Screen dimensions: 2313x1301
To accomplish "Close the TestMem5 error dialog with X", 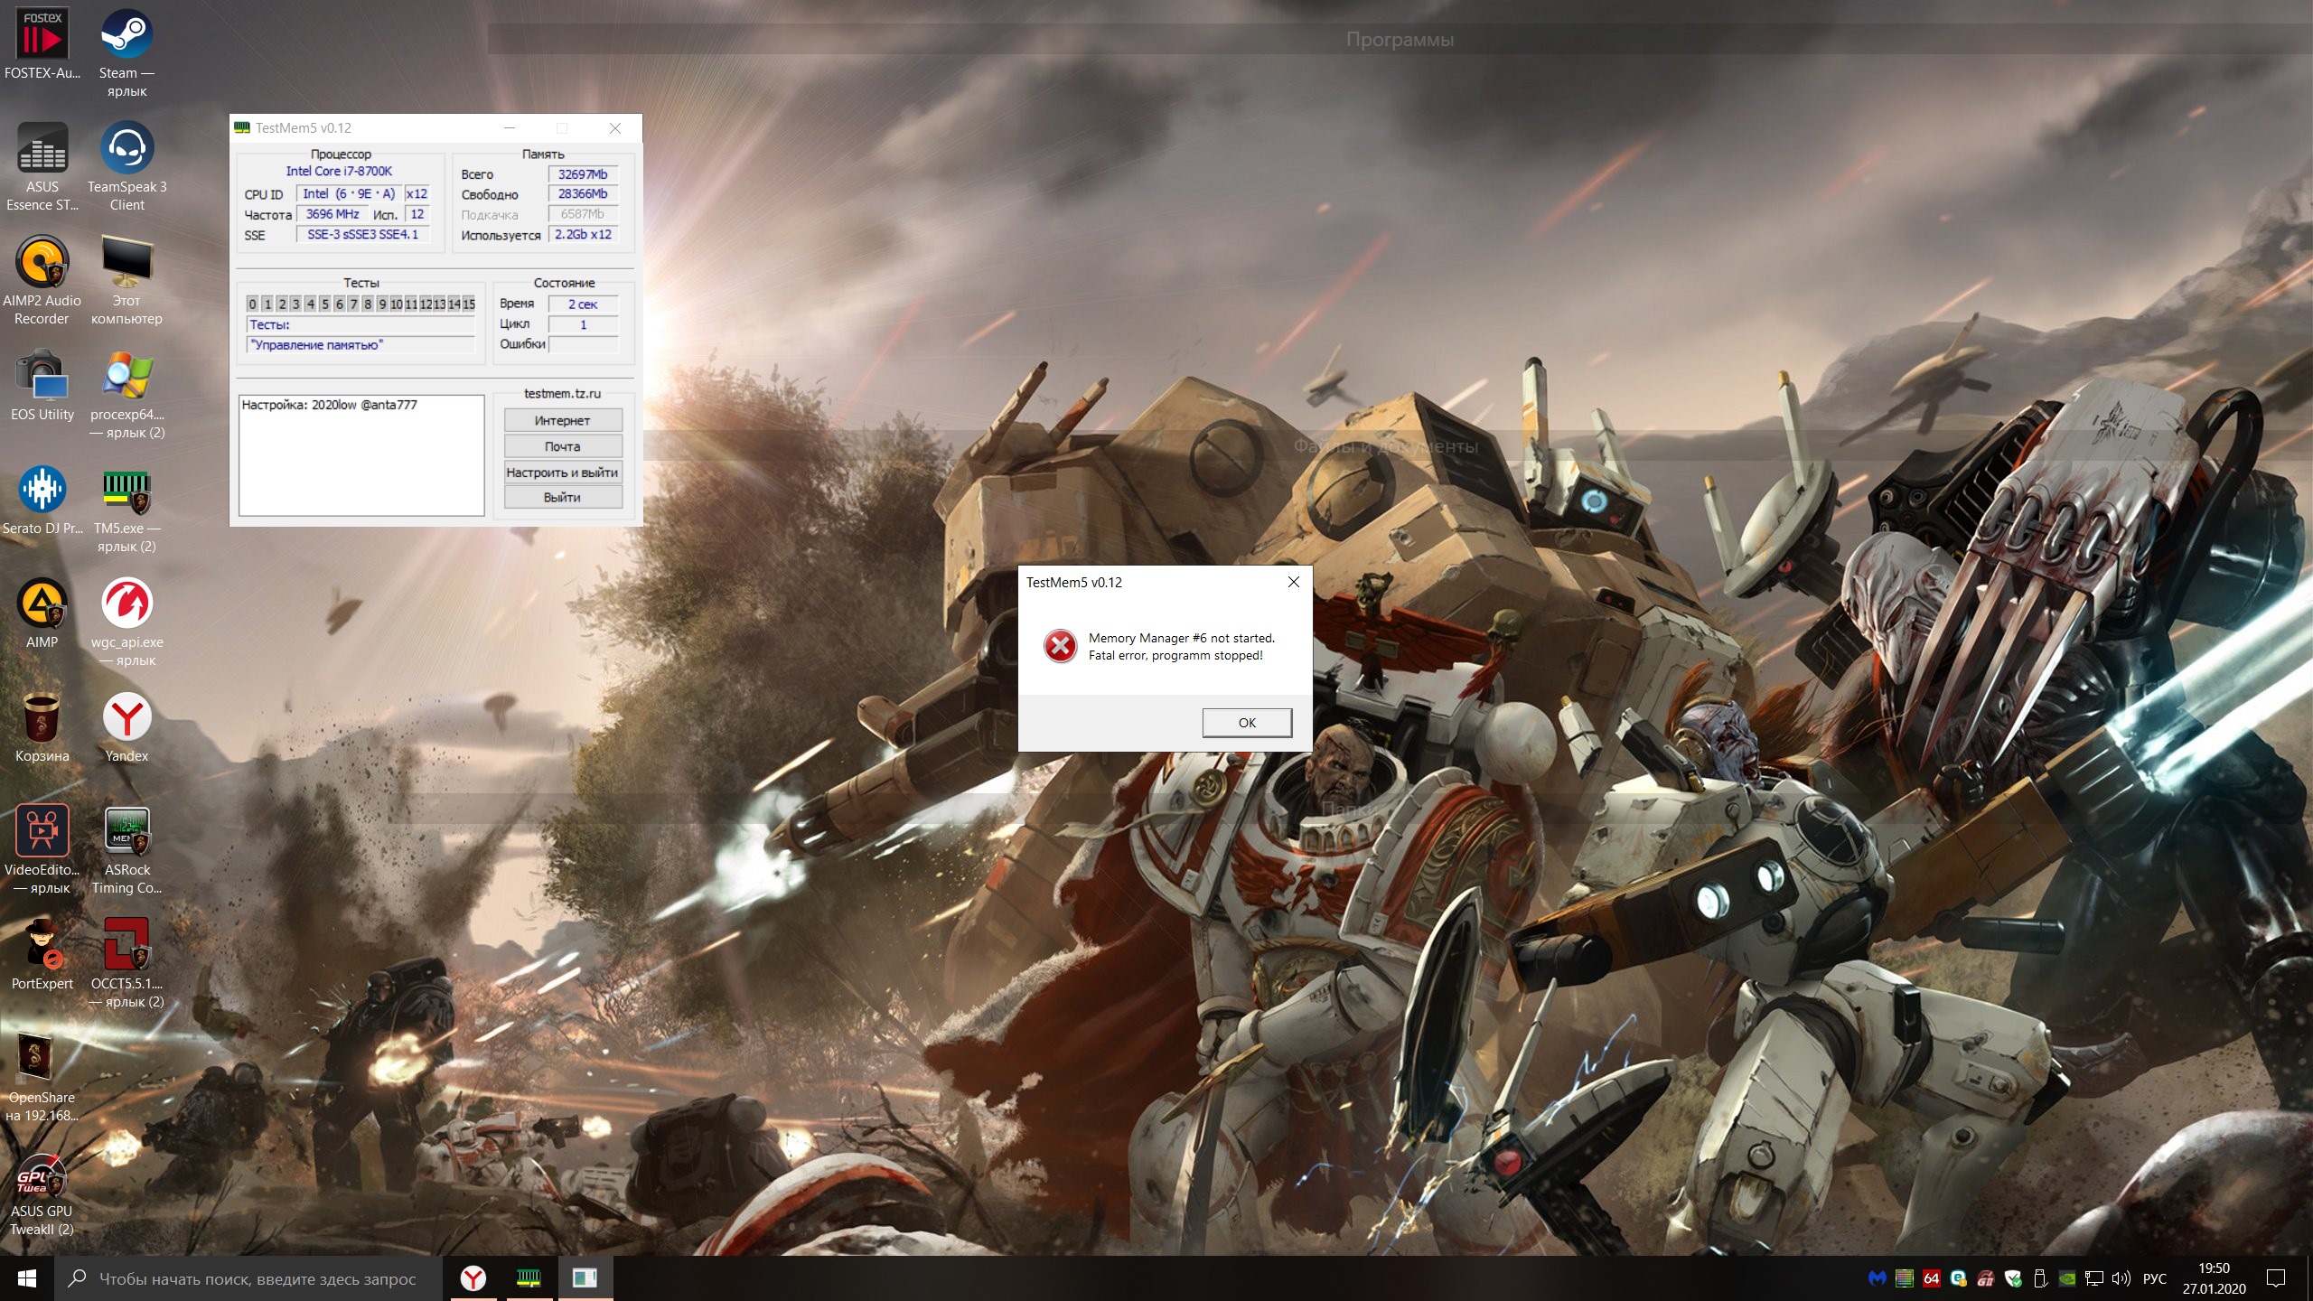I will point(1293,583).
